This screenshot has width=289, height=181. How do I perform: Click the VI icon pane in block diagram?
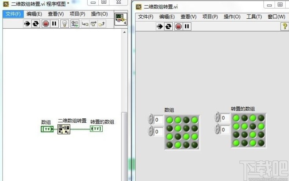click(x=121, y=19)
